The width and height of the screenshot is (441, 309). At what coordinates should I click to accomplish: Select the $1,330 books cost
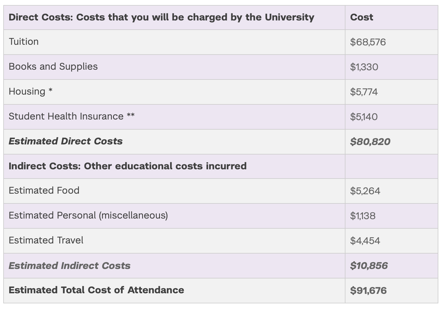coord(364,67)
